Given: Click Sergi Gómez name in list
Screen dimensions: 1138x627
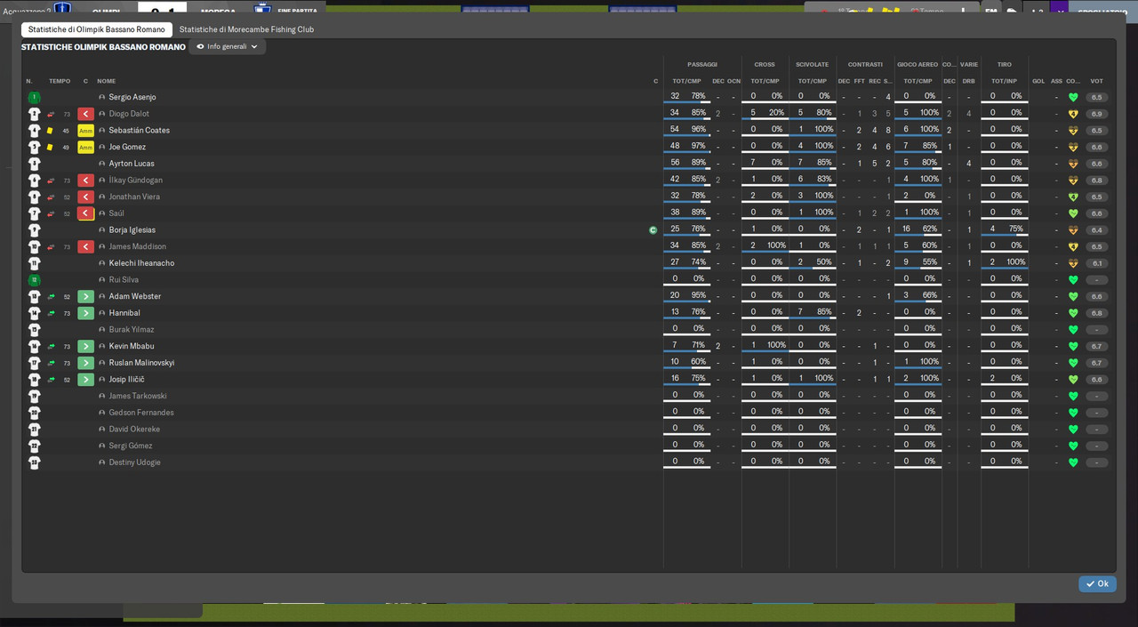Looking at the screenshot, I should [131, 446].
